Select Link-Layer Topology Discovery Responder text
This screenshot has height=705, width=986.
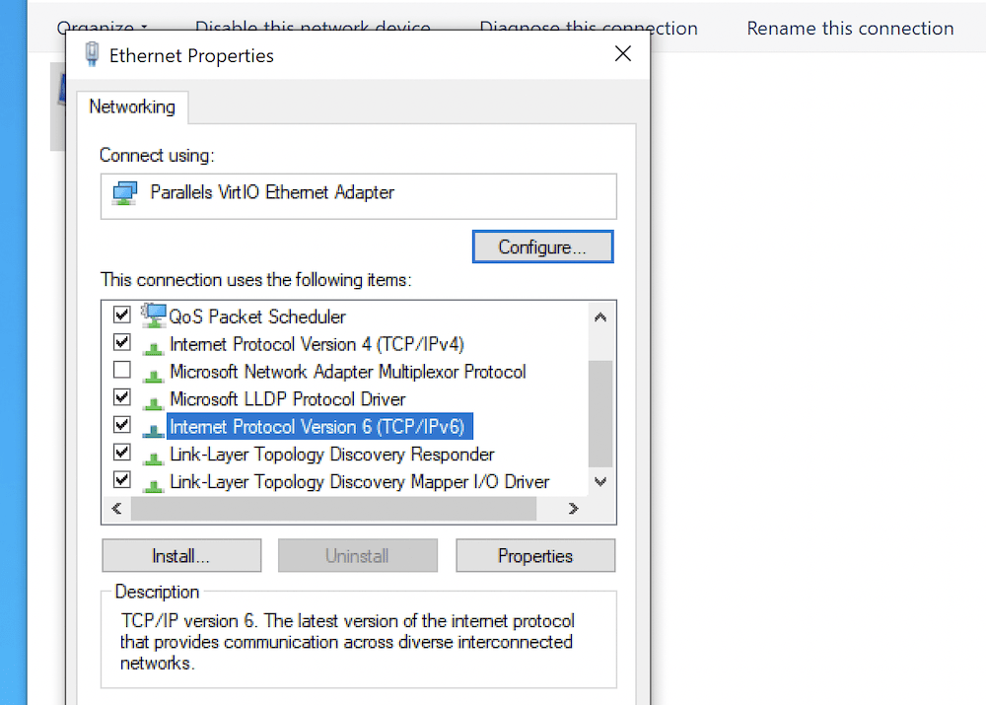pos(332,455)
